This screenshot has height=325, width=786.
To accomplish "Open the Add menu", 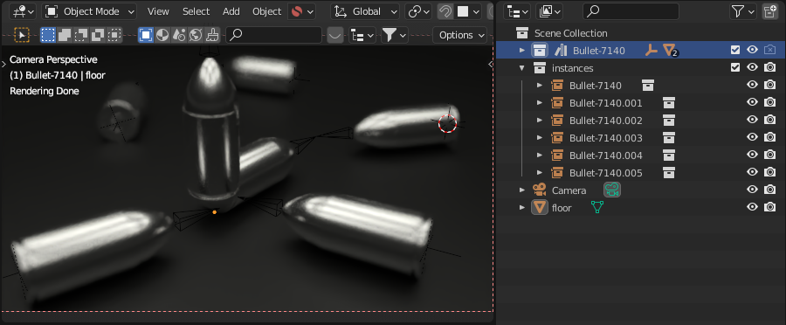I will coord(231,11).
